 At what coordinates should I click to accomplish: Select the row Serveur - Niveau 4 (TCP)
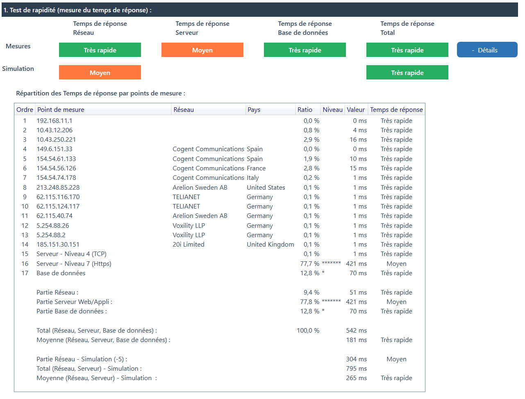pos(220,254)
